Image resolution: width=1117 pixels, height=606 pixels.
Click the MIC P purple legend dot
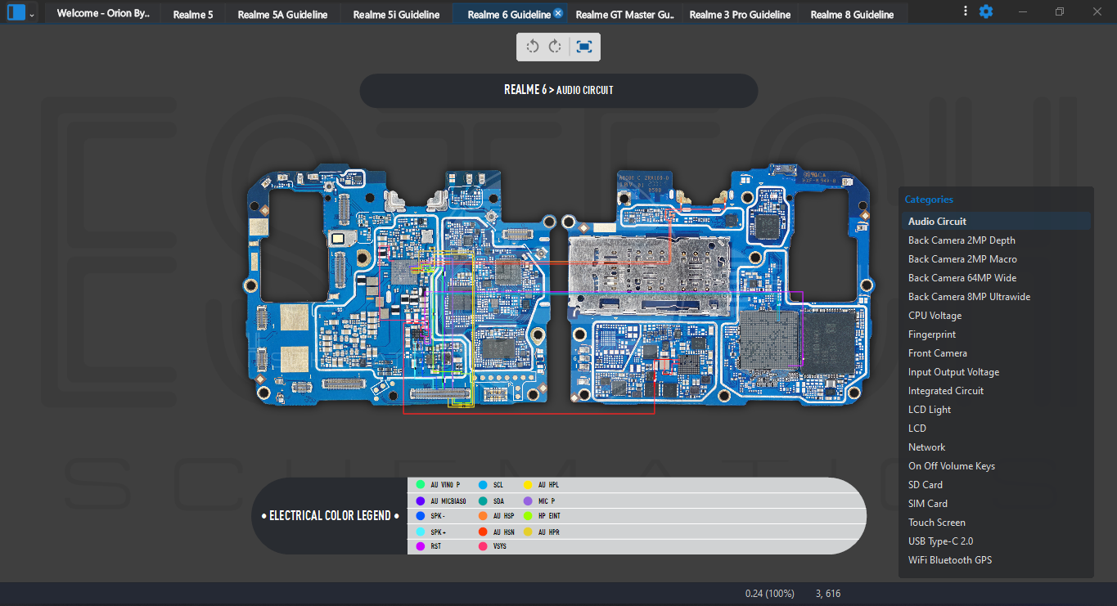528,501
